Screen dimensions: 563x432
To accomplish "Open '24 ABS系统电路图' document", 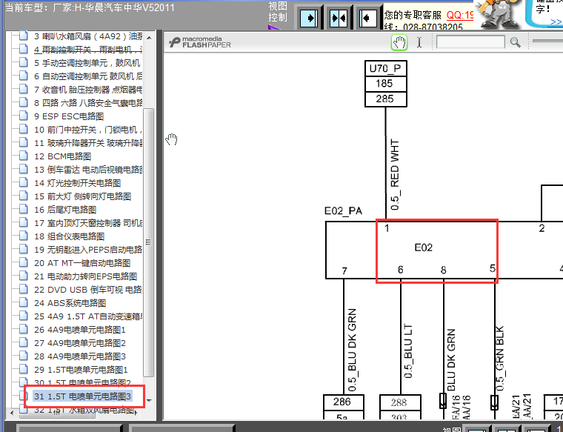I will point(70,303).
